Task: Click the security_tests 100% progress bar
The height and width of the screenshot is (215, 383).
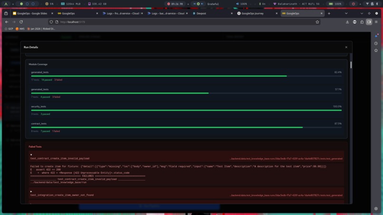Action: point(186,110)
